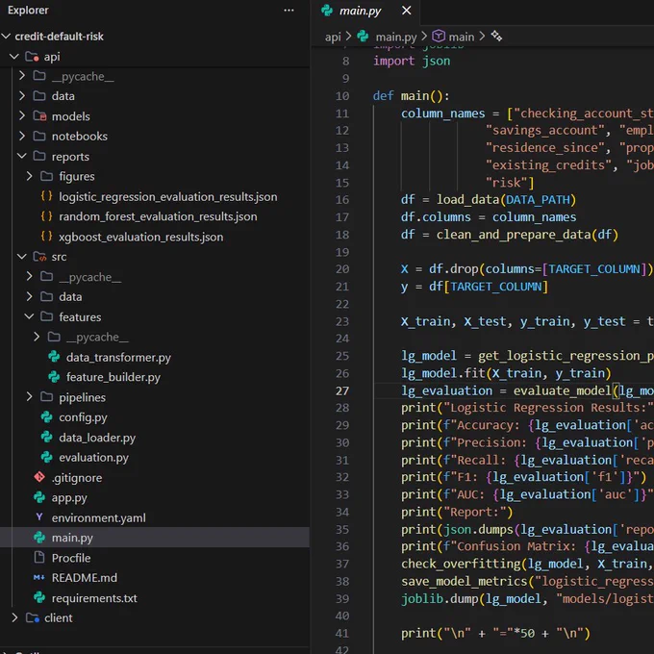
Task: Collapse the credit-default-risk root folder
Action: coord(6,37)
